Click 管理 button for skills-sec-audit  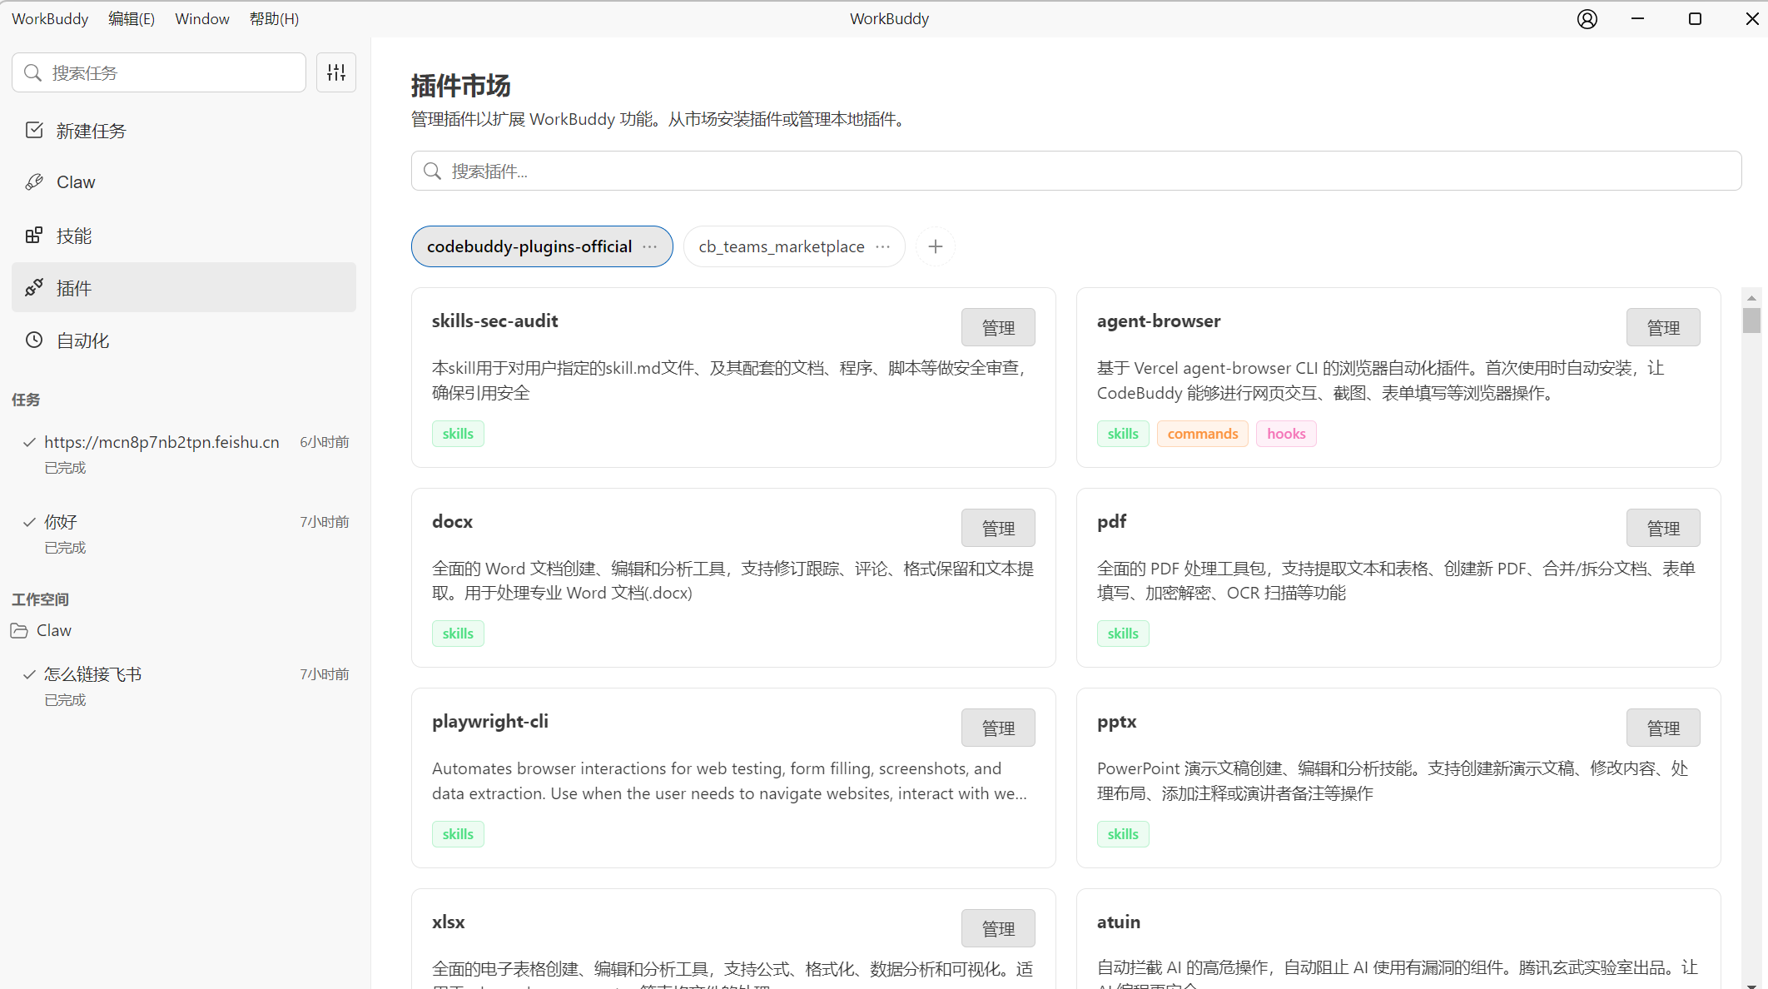click(997, 327)
